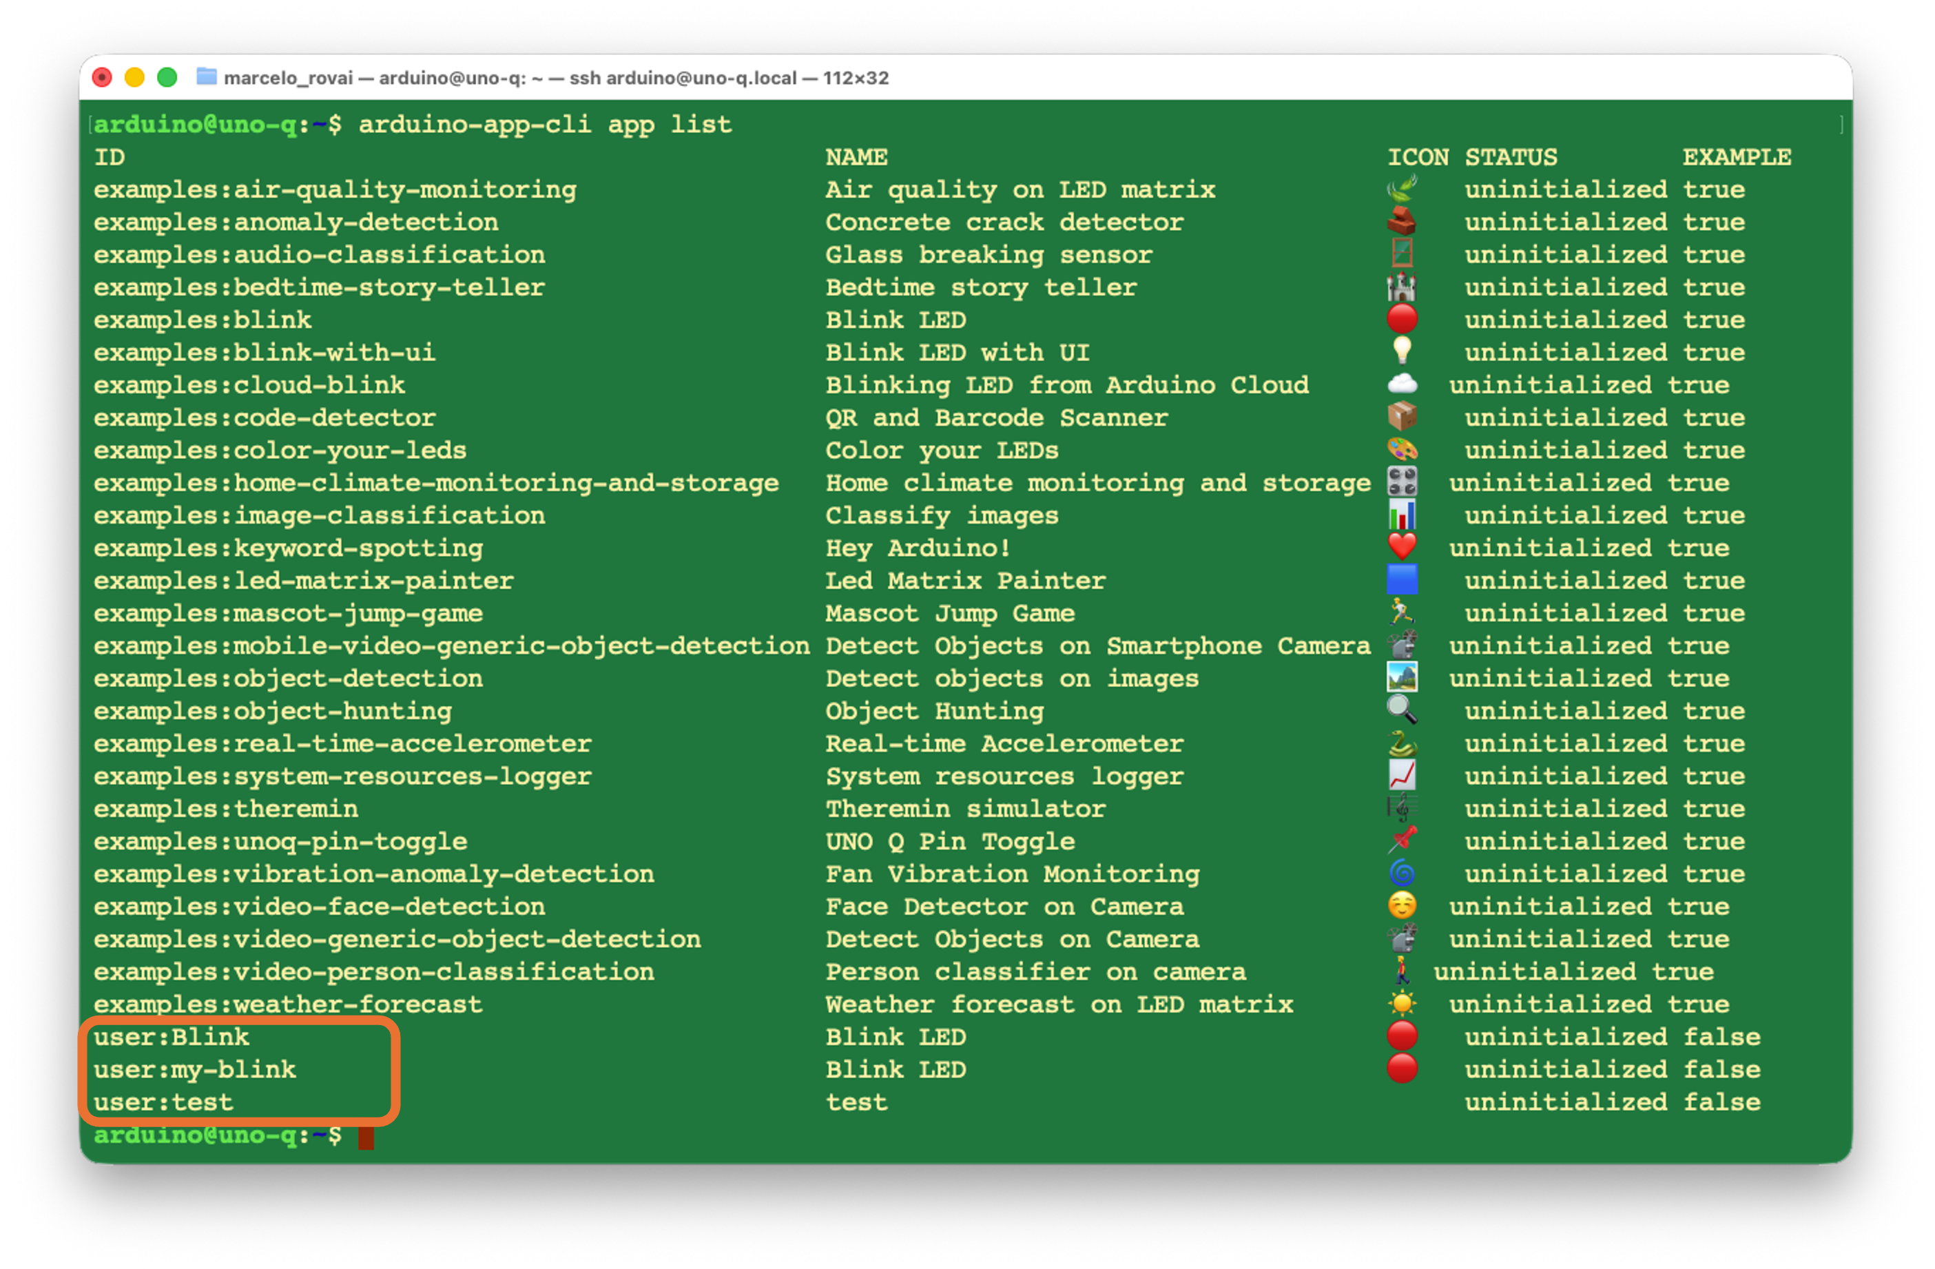Click the cloud icon in the examples:cloud-blink row
This screenshot has height=1269, width=1935.
pyautogui.click(x=1402, y=384)
